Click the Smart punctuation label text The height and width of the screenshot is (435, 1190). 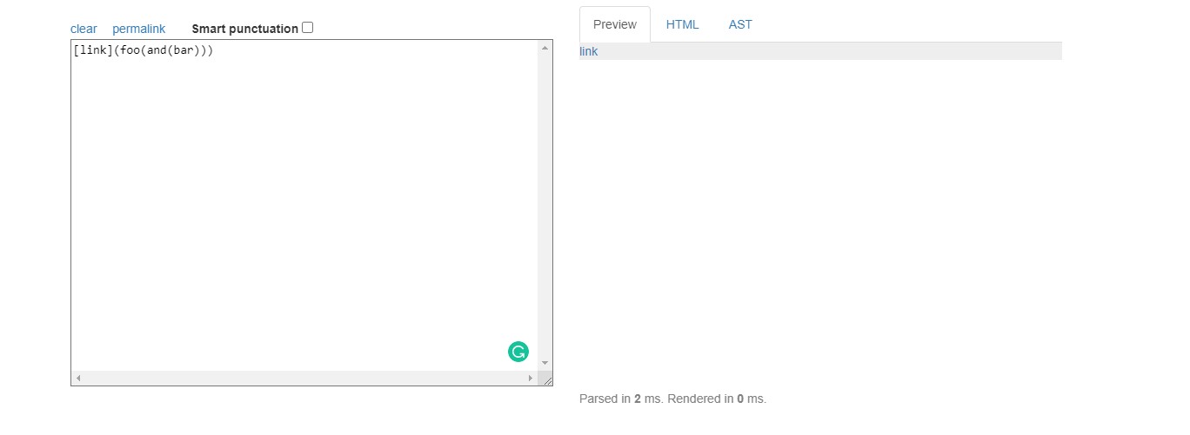click(244, 29)
